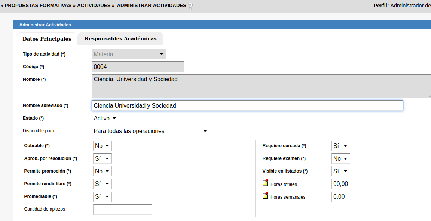The height and width of the screenshot is (221, 431).
Task: Open the Aprob. por resolución dropdown
Action: pyautogui.click(x=102, y=158)
